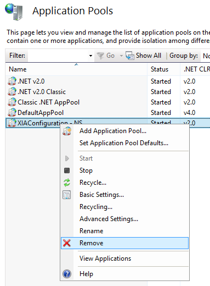Click the Basic Settings icon
Image resolution: width=210 pixels, height=286 pixels.
click(67, 195)
